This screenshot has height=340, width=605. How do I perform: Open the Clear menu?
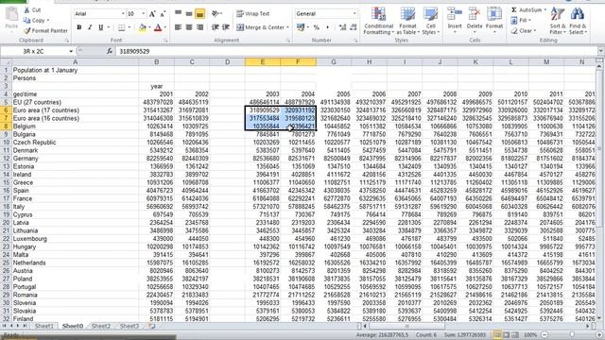tap(524, 30)
